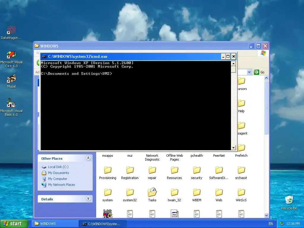Select the Prefetch folder icon
The width and height of the screenshot is (304, 228).
(x=241, y=148)
